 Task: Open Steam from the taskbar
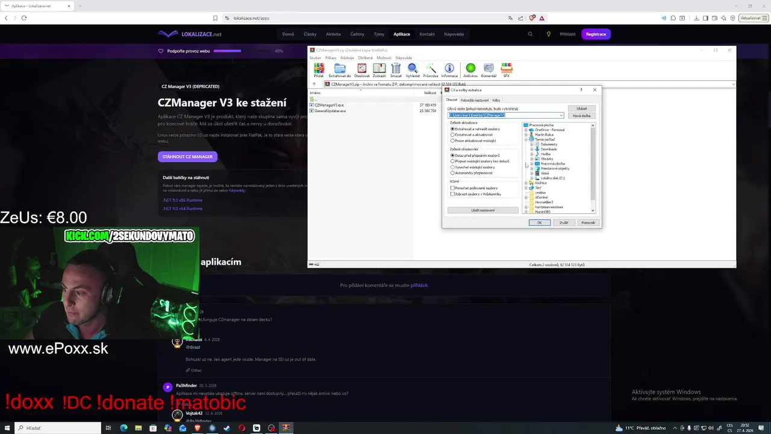click(227, 428)
